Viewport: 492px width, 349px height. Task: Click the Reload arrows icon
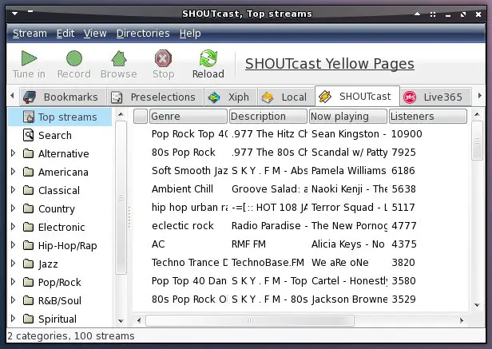coord(208,58)
